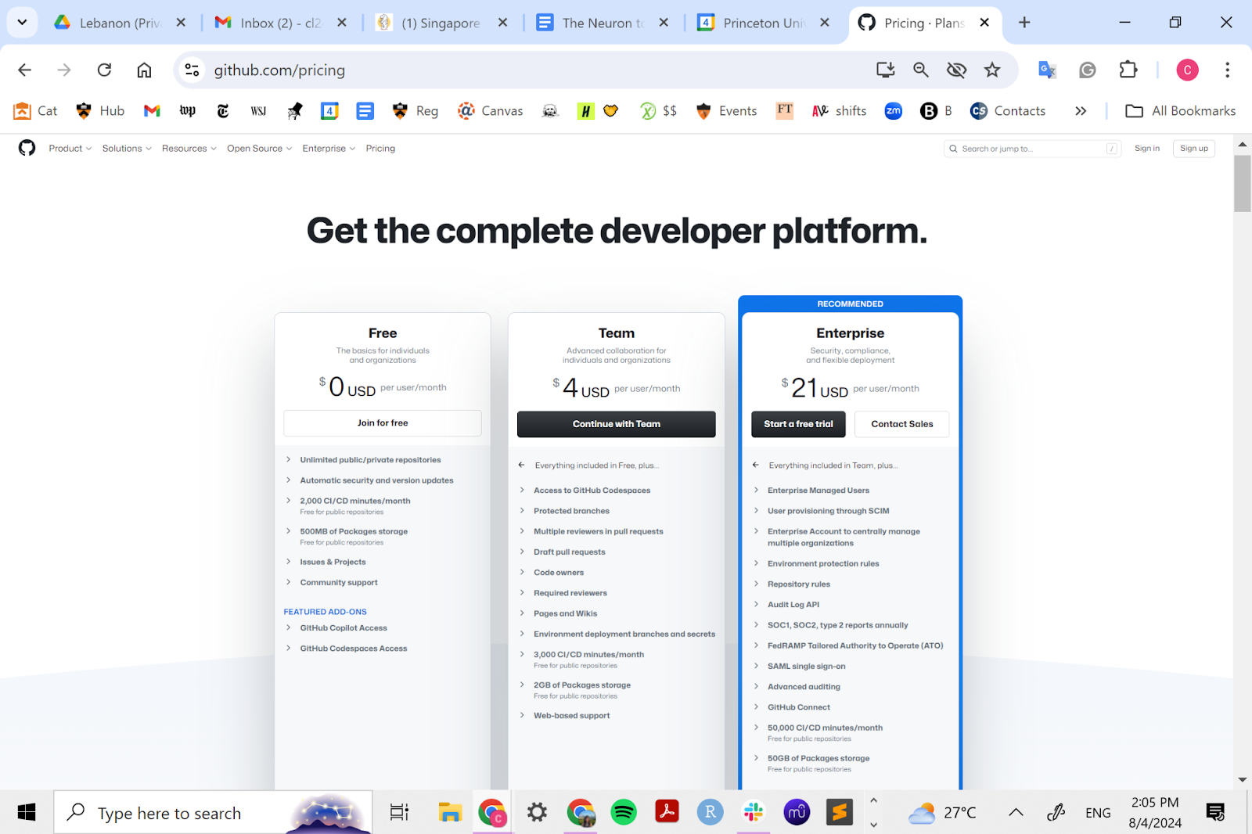Open the tab search dropdown arrow
This screenshot has width=1252, height=834.
click(x=22, y=23)
